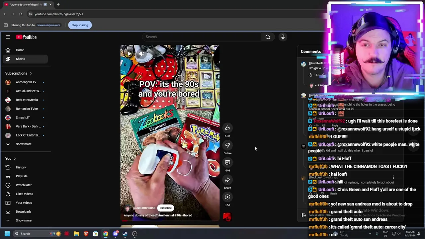Image resolution: width=425 pixels, height=239 pixels.
Task: Click into the YouTube Search field
Action: click(202, 37)
